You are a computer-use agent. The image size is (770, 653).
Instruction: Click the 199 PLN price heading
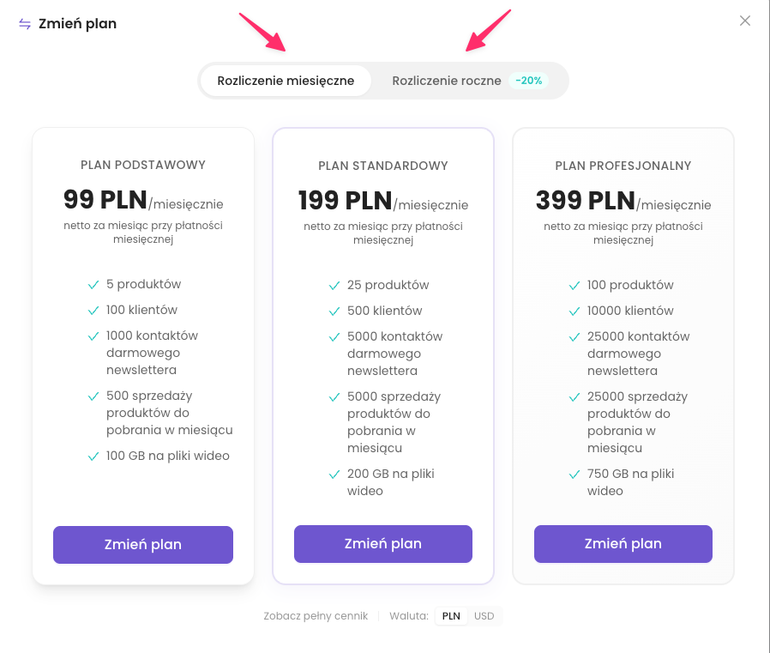[x=346, y=201]
